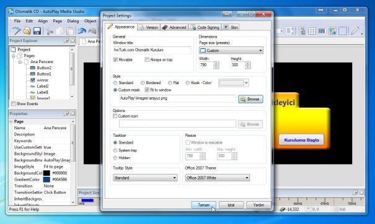Screen dimensions: 375x224
Task: Pin the Properties pane
Action: [66, 114]
